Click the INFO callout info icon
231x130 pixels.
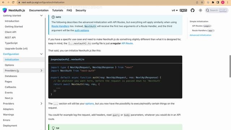click(53, 17)
